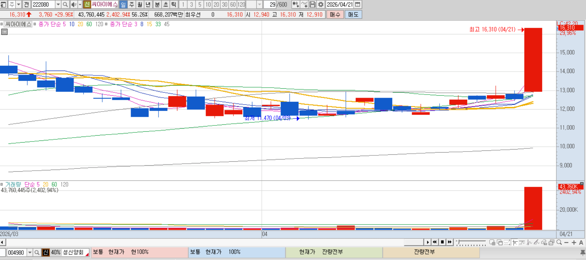Click the speaker sound icon in top toolbar
The width and height of the screenshot is (586, 260).
pyautogui.click(x=74, y=5)
